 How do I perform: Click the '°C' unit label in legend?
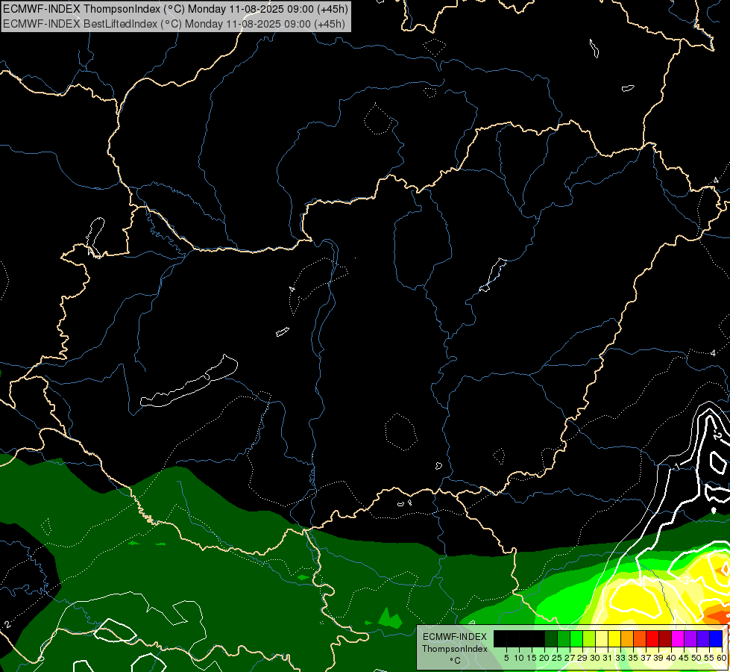[455, 661]
